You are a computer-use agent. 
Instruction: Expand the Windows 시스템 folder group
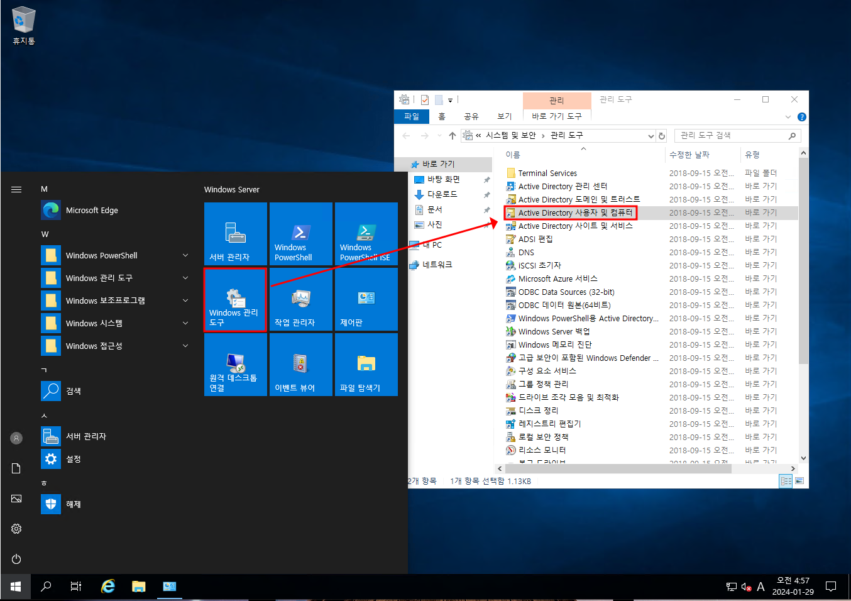coord(185,323)
